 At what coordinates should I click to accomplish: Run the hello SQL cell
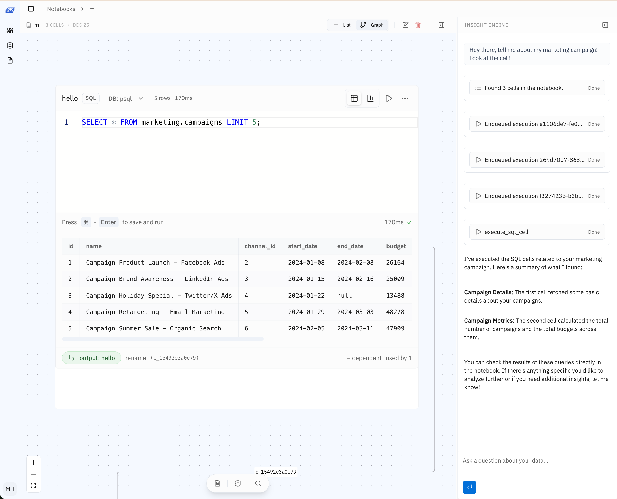click(x=389, y=98)
